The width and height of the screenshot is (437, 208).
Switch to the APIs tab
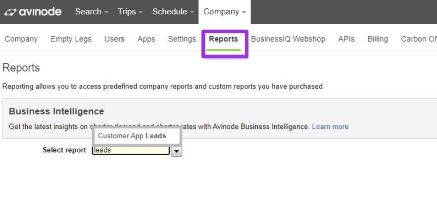(x=346, y=39)
